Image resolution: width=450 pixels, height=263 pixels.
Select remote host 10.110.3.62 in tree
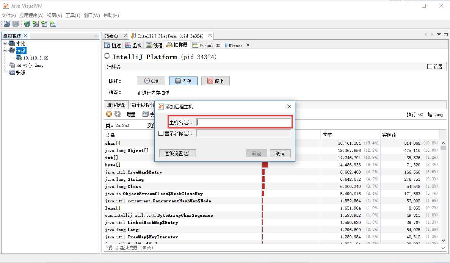tap(36, 58)
